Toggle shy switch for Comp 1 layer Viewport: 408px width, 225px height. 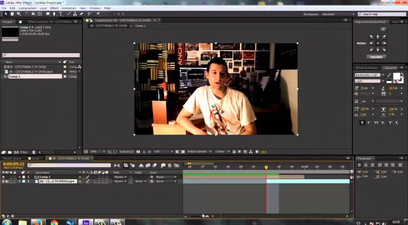click(80, 177)
